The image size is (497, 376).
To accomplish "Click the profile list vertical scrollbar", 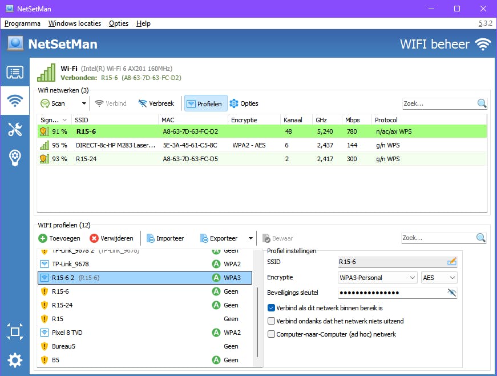I will coord(257,322).
